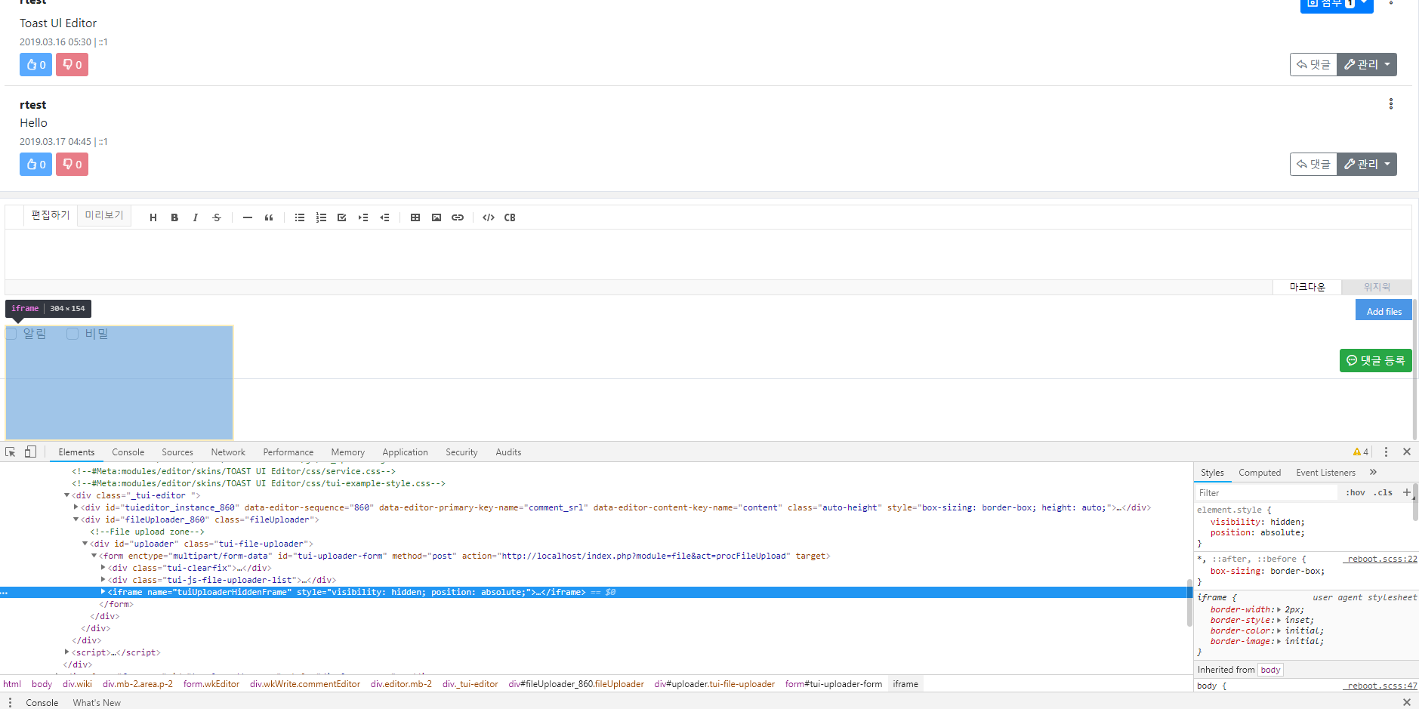Show more Styles sidebar tabs with the chevron

coord(1373,472)
